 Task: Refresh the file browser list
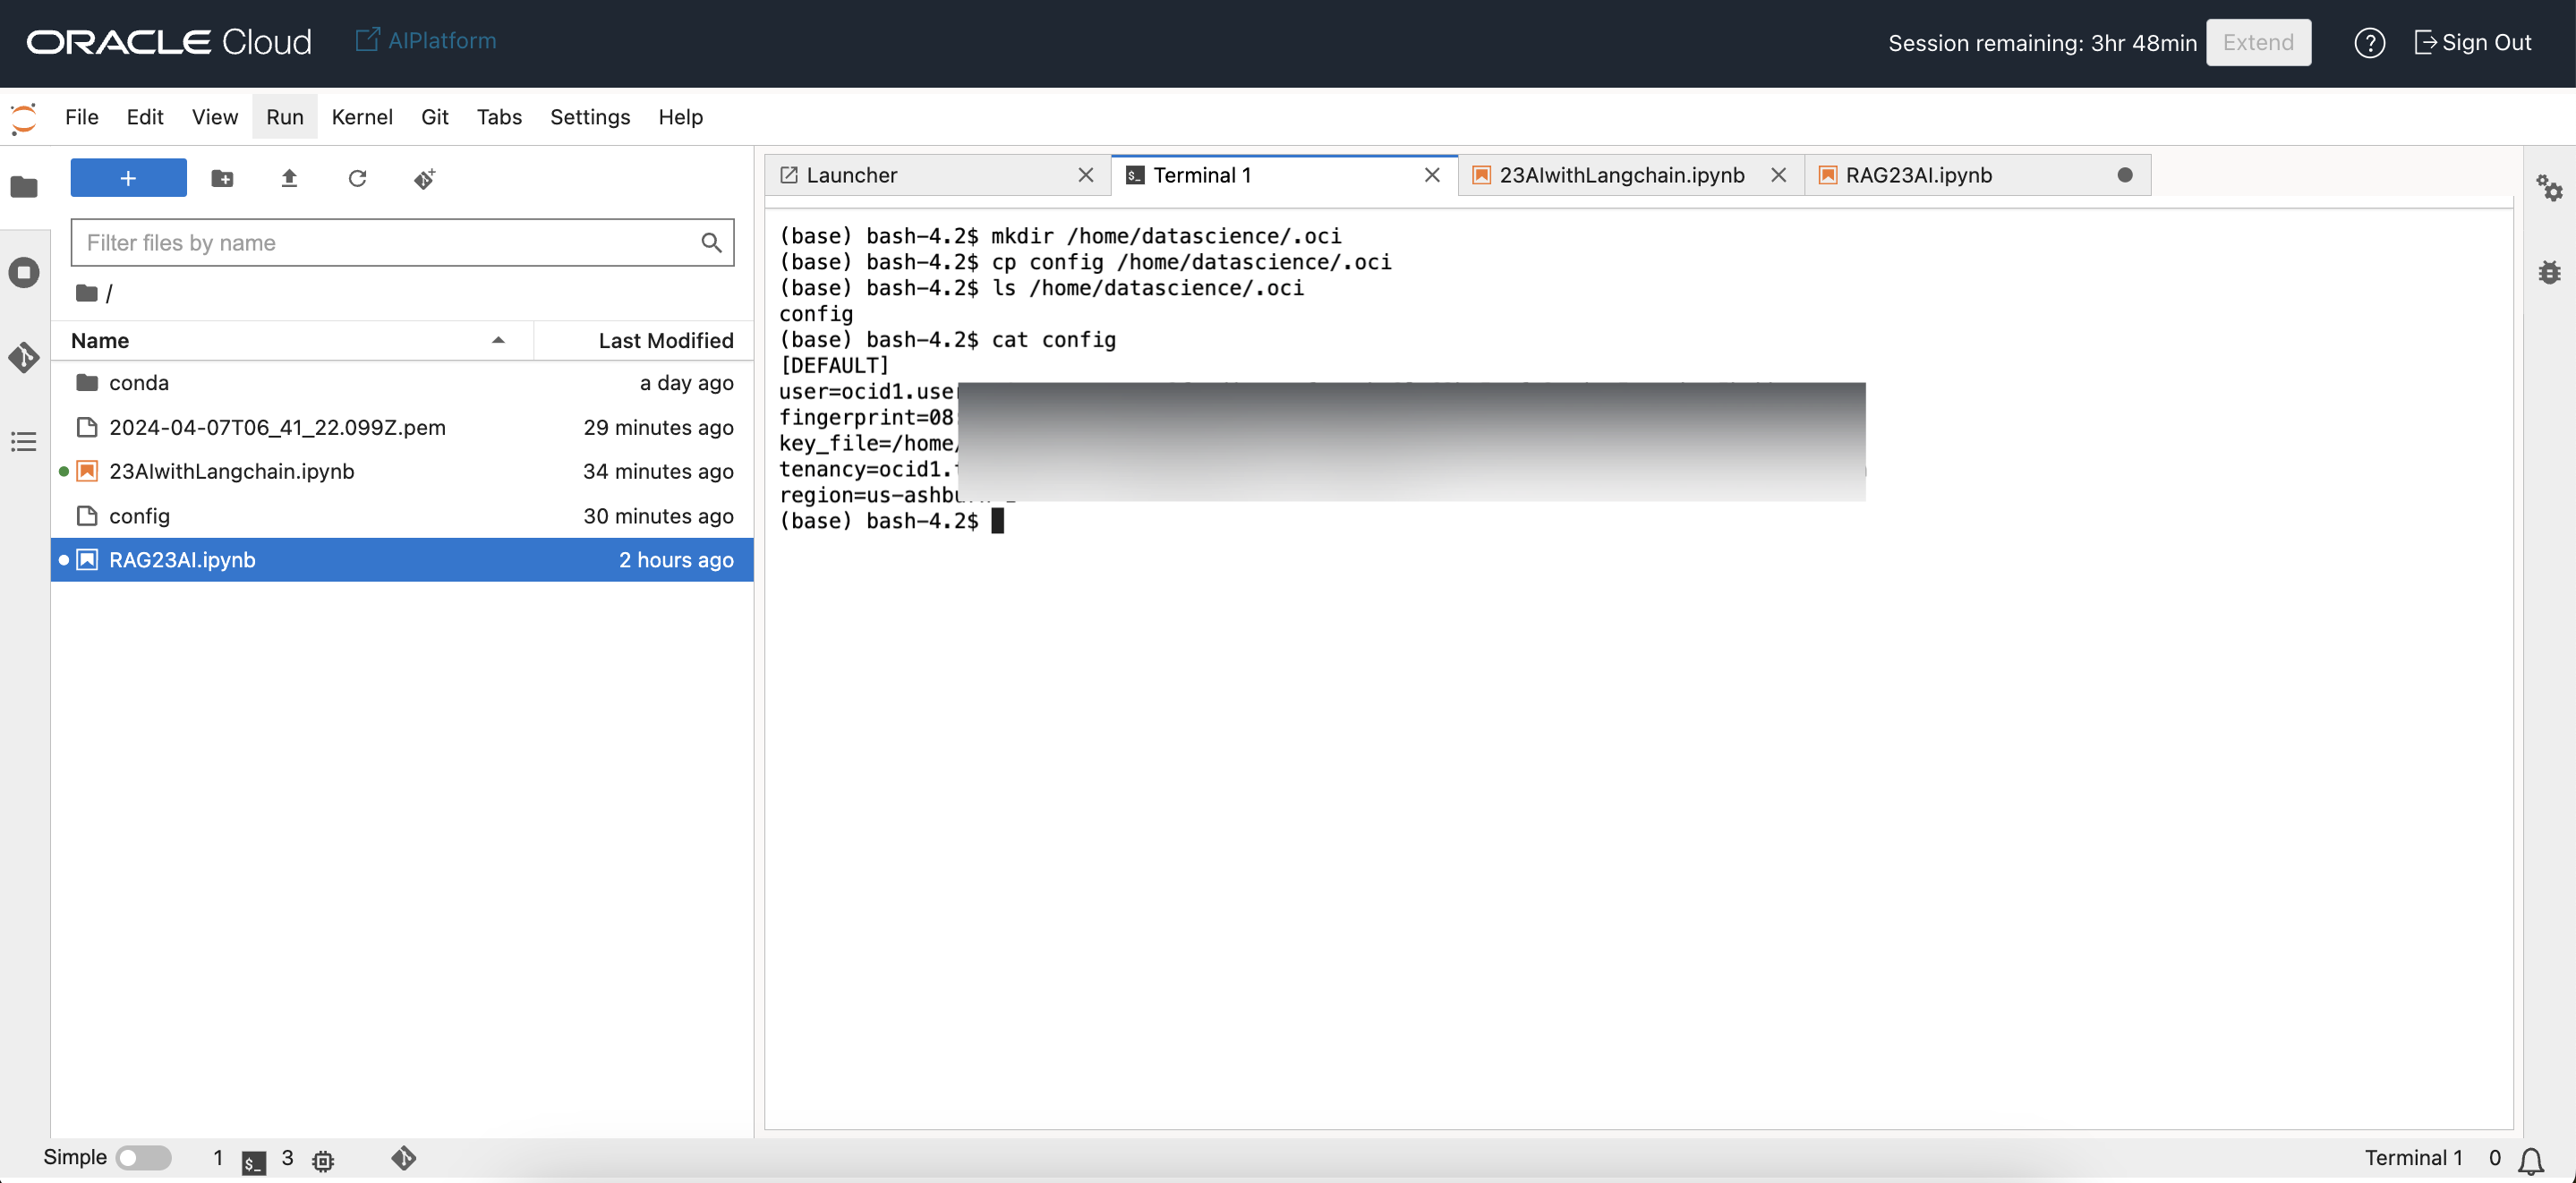tap(357, 178)
